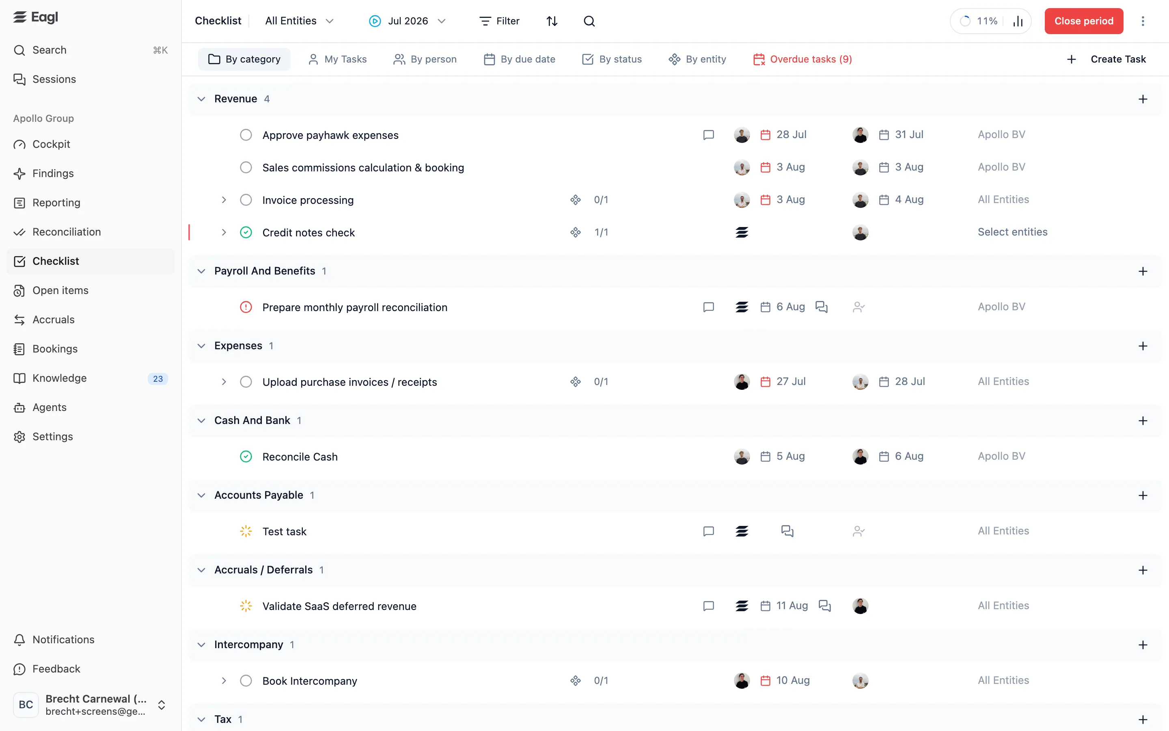This screenshot has height=731, width=1169.
Task: Click the search magnifier in top toolbar
Action: (589, 21)
